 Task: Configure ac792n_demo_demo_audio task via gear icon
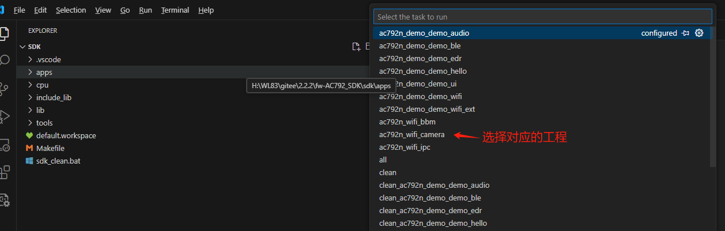click(x=699, y=33)
